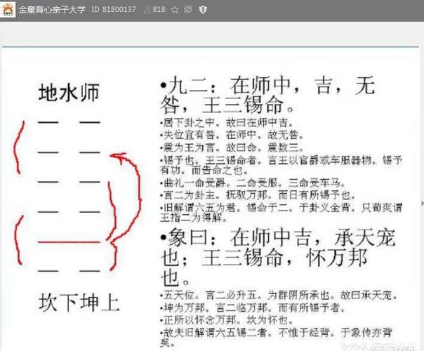Open the 金童育心亲子大学 channel name
The image size is (424, 351).
[52, 11]
